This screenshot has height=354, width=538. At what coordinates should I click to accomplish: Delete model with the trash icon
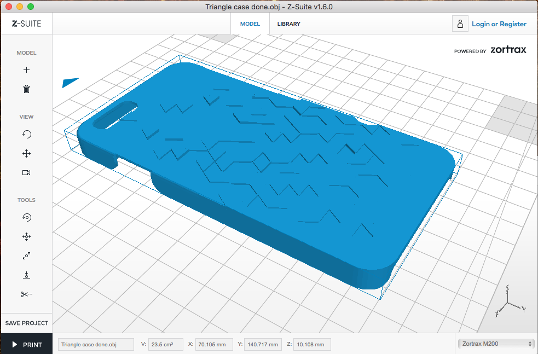[26, 89]
